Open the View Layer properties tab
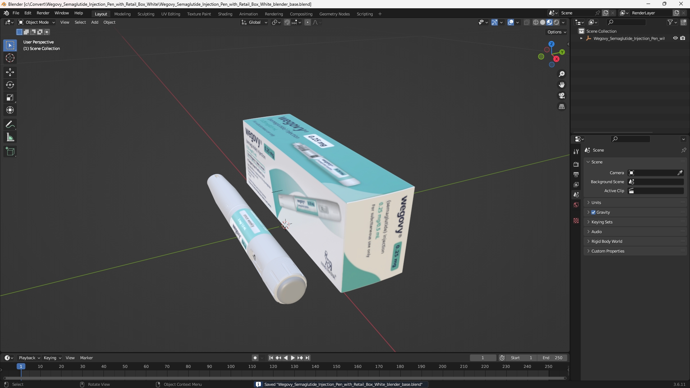 576,184
